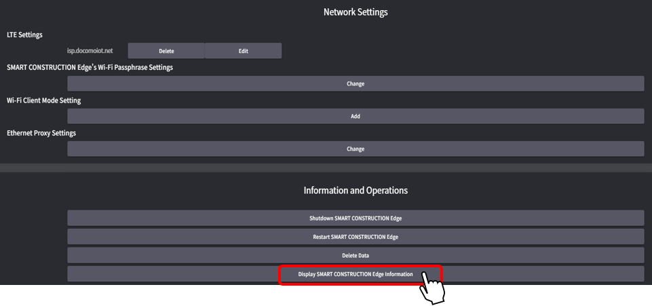Image resolution: width=652 pixels, height=306 pixels.
Task: Click the Ethernet Proxy Settings label
Action: [x=41, y=133]
